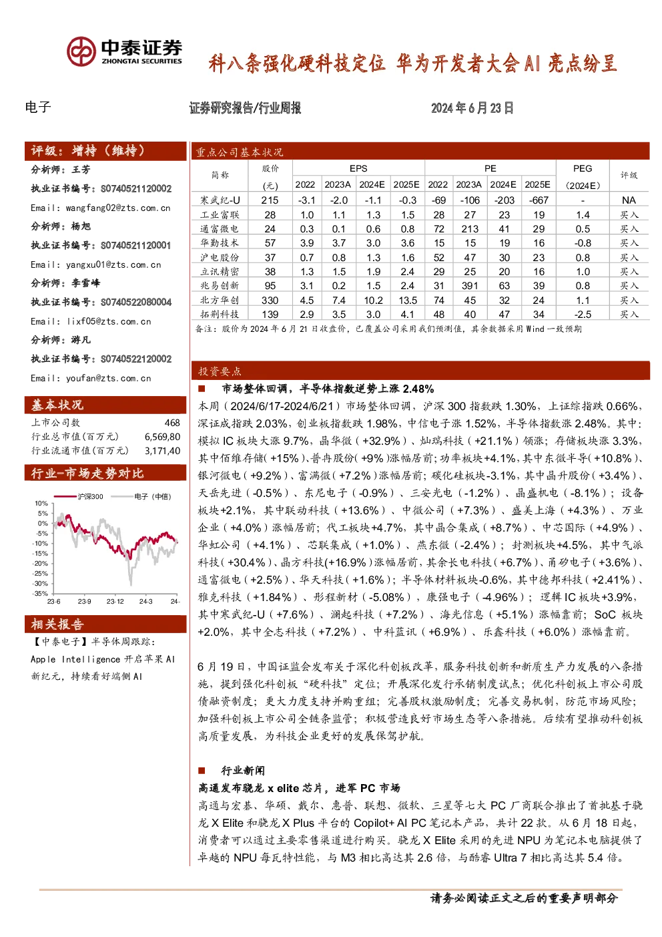Screen dimensions: 662x937
Task: Select total market value 6,569,80
Action: 162,437
